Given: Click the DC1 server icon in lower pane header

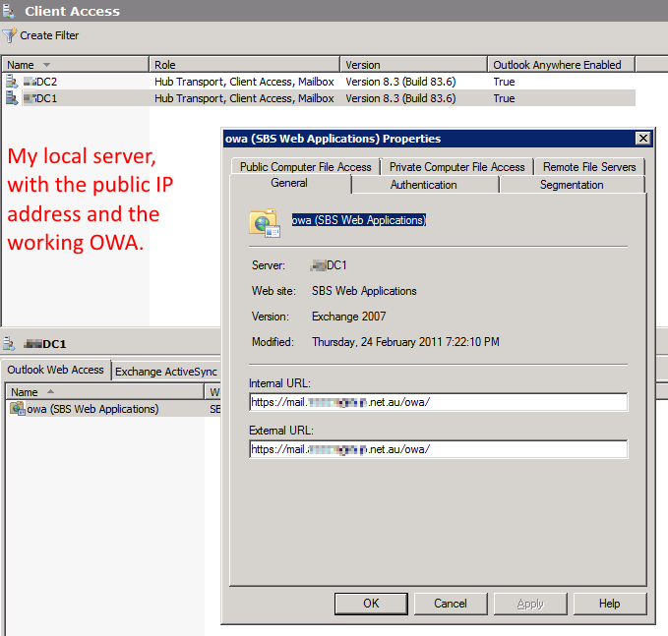Looking at the screenshot, I should point(9,343).
